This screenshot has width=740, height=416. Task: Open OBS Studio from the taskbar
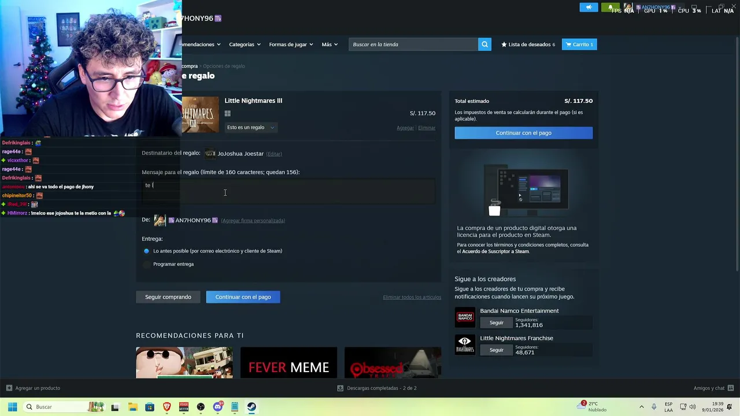(x=201, y=407)
